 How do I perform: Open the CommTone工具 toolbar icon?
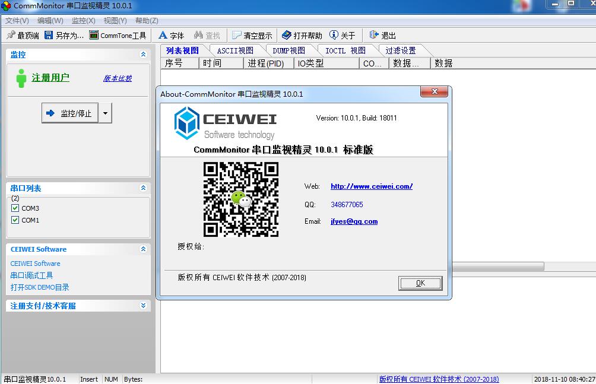click(94, 36)
